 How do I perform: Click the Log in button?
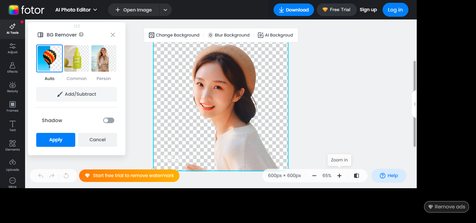pyautogui.click(x=395, y=10)
